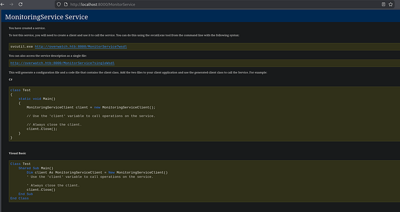Open the MonitorService?wsdl link
Viewport: 400px width, 212px height.
pos(81,47)
